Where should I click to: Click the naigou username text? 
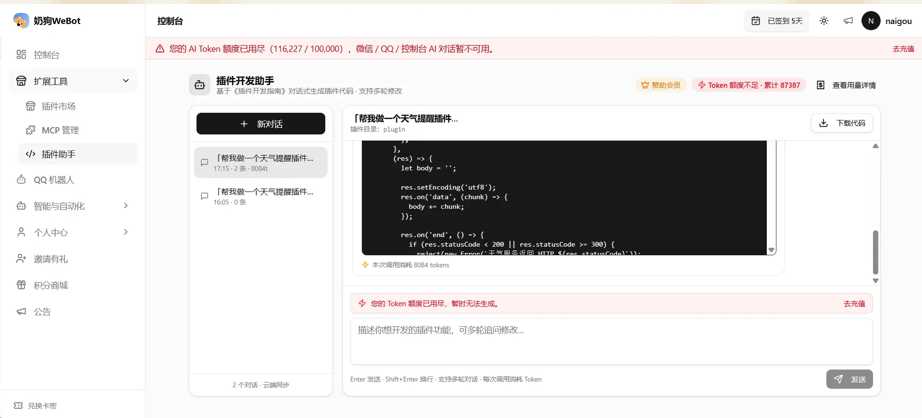[x=898, y=21]
